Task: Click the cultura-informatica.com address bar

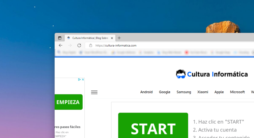Action: pyautogui.click(x=169, y=45)
